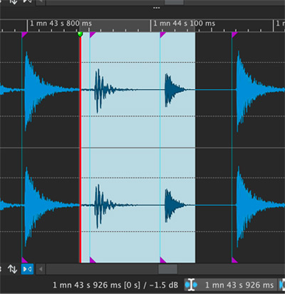
Task: Click the bottom magenta marker inside the light blue selection
Action: (x=162, y=260)
